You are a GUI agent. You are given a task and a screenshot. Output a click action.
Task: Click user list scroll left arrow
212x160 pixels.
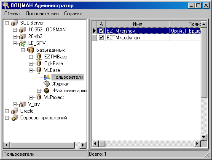[95, 144]
